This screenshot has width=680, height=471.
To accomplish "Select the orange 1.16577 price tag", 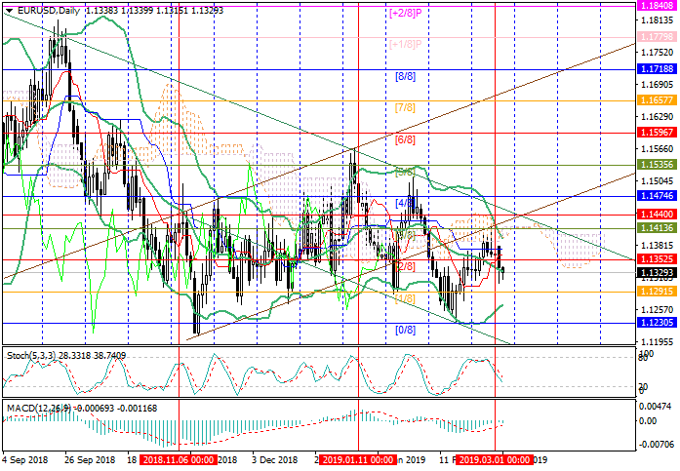I will pos(655,100).
